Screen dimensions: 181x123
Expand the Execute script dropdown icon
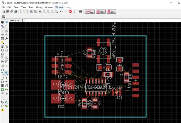click(x=31, y=12)
